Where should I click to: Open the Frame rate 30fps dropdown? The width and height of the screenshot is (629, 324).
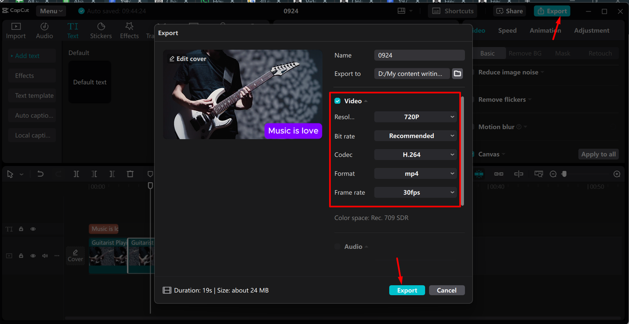tap(415, 192)
